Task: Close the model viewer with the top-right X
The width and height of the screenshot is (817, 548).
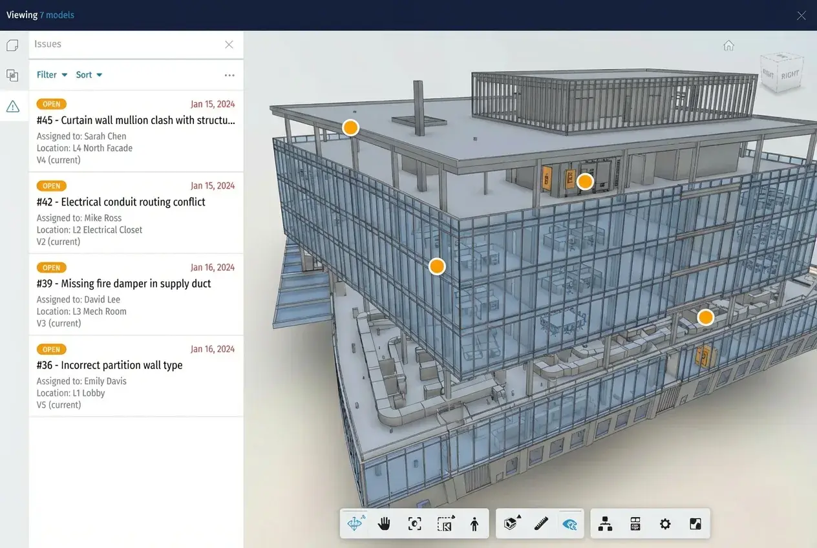Action: click(x=801, y=16)
